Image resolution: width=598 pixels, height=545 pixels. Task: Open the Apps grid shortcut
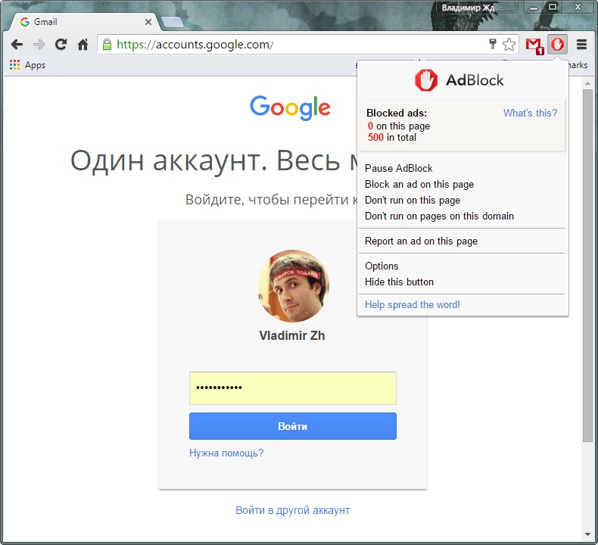[x=27, y=65]
